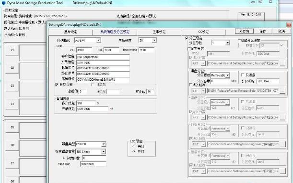The width and height of the screenshot is (293, 183).
Task: Expand the 分区总数 dropdown showing 1
Action: click(x=227, y=43)
